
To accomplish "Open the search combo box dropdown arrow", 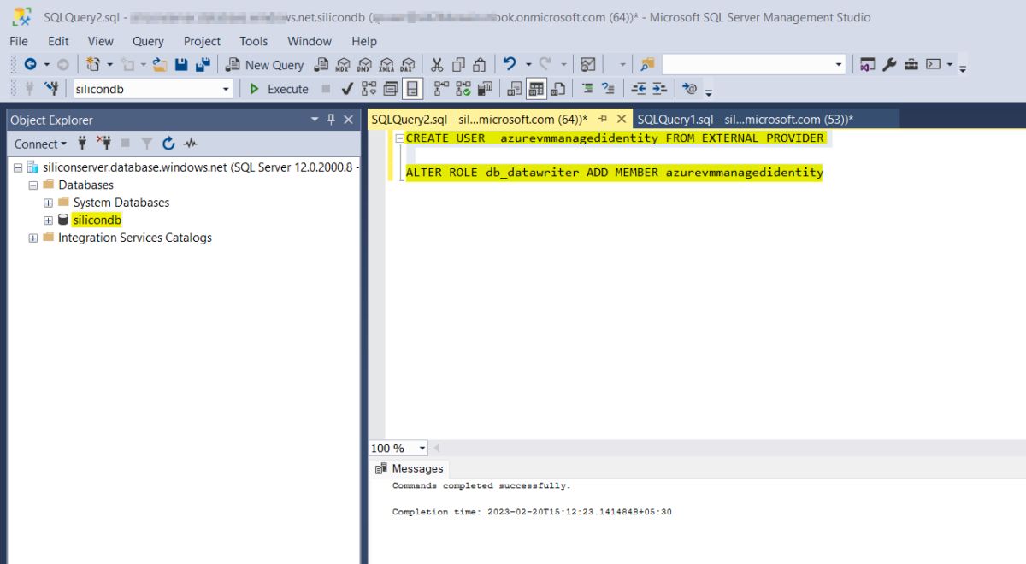I will 839,65.
